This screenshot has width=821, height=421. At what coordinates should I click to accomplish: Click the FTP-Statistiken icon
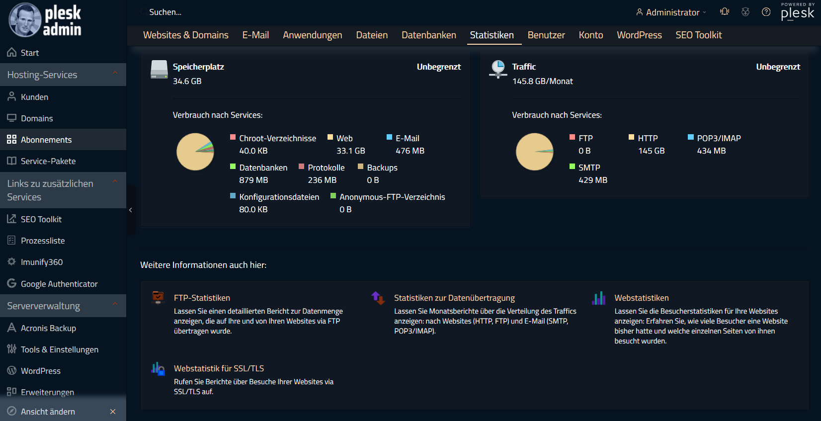point(158,298)
